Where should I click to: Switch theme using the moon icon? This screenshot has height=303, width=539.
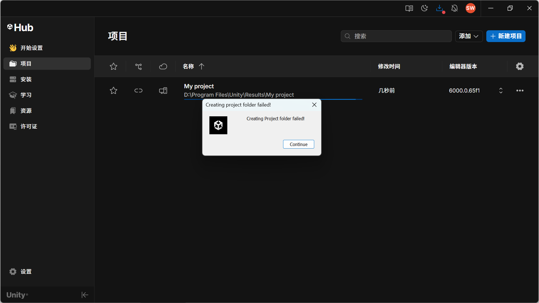(424, 8)
